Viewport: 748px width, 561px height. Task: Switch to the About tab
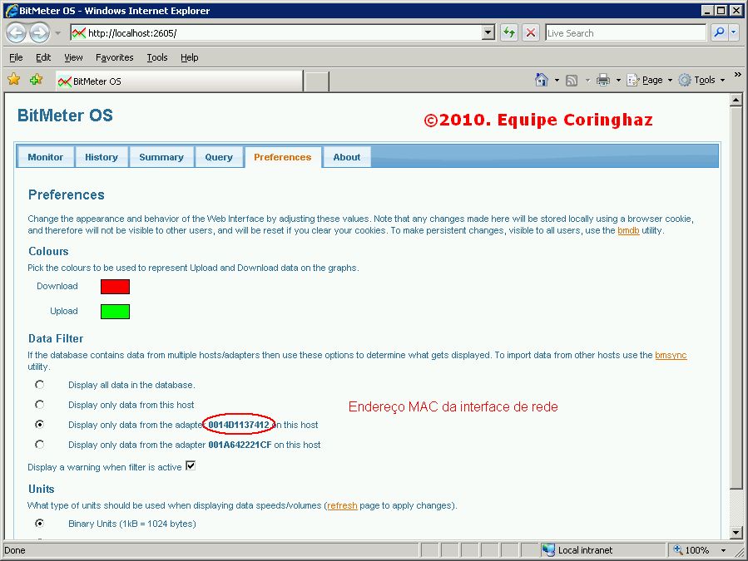pyautogui.click(x=347, y=157)
